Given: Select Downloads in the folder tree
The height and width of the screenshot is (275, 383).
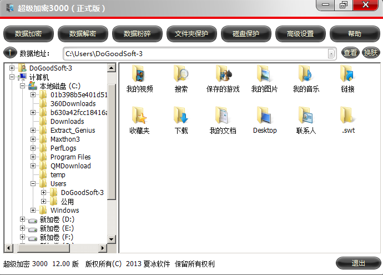Looking at the screenshot, I should tap(67, 122).
